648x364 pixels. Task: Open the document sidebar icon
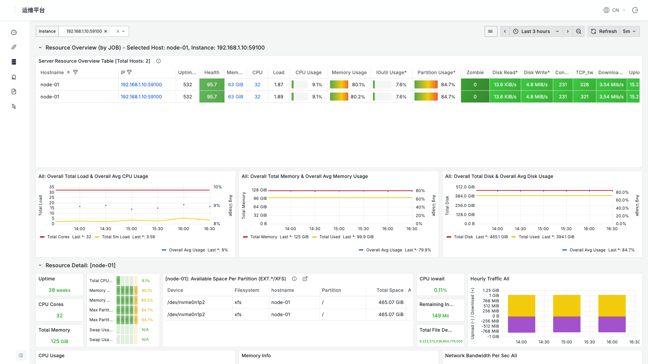[14, 92]
